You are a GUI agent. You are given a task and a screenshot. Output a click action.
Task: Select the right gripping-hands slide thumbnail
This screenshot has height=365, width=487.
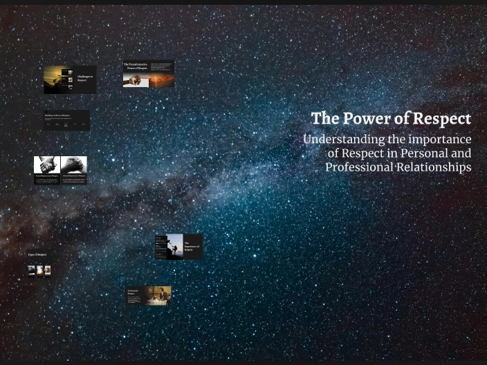pyautogui.click(x=74, y=170)
